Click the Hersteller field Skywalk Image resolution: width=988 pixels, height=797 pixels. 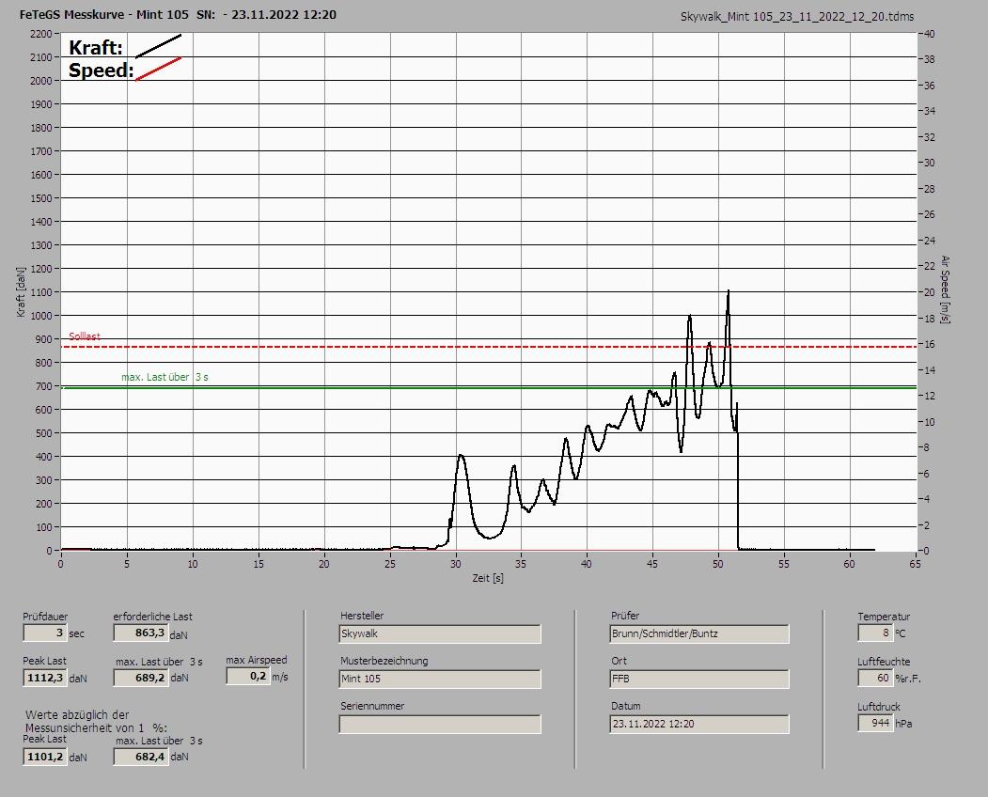440,633
